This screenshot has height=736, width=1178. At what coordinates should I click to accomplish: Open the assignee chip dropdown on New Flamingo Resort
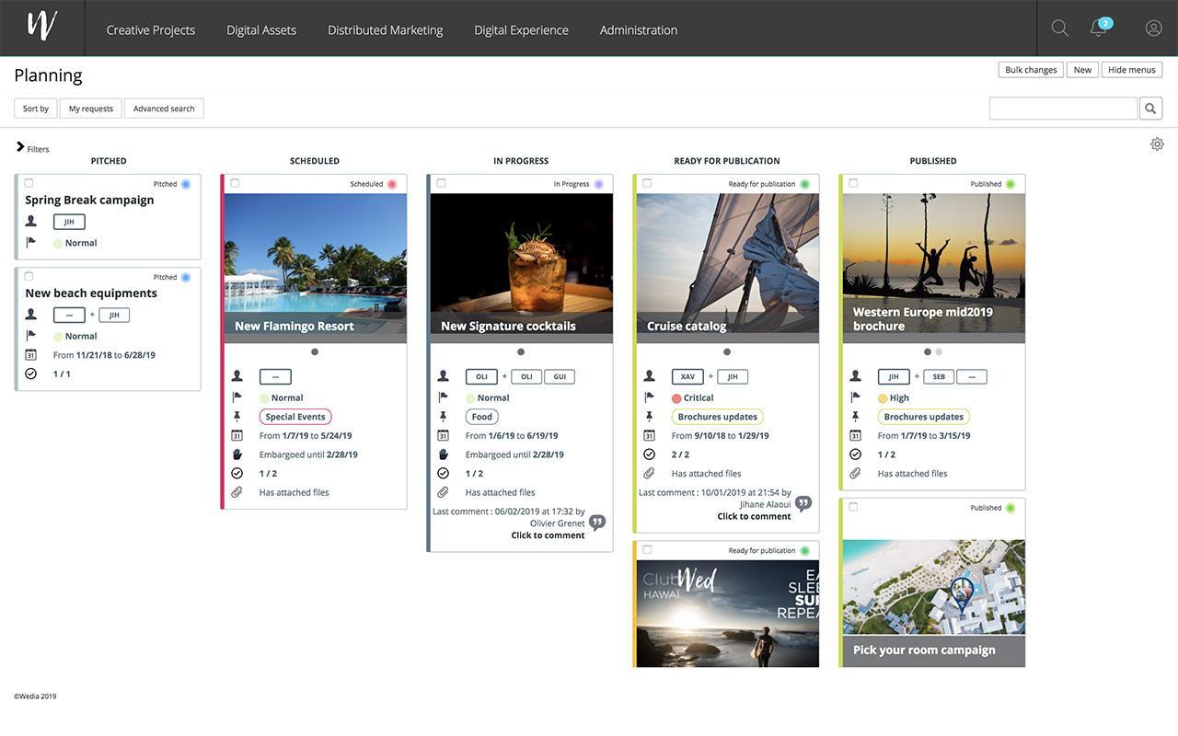click(x=274, y=375)
